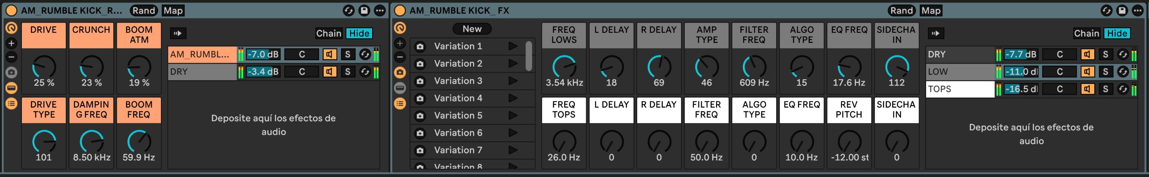Click the FREQ LOWS knob at 3.54 kHz
1149x177 pixels.
[x=564, y=67]
